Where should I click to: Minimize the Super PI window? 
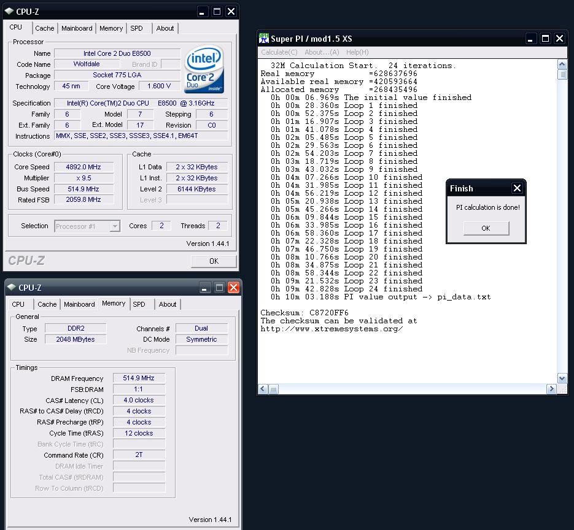coord(530,39)
